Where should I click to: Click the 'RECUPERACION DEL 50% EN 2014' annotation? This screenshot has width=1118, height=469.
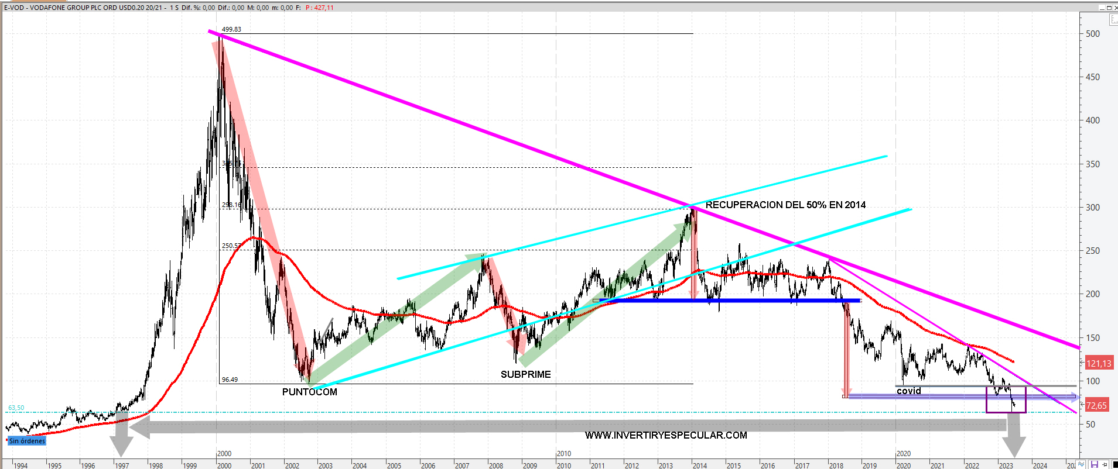pos(785,205)
